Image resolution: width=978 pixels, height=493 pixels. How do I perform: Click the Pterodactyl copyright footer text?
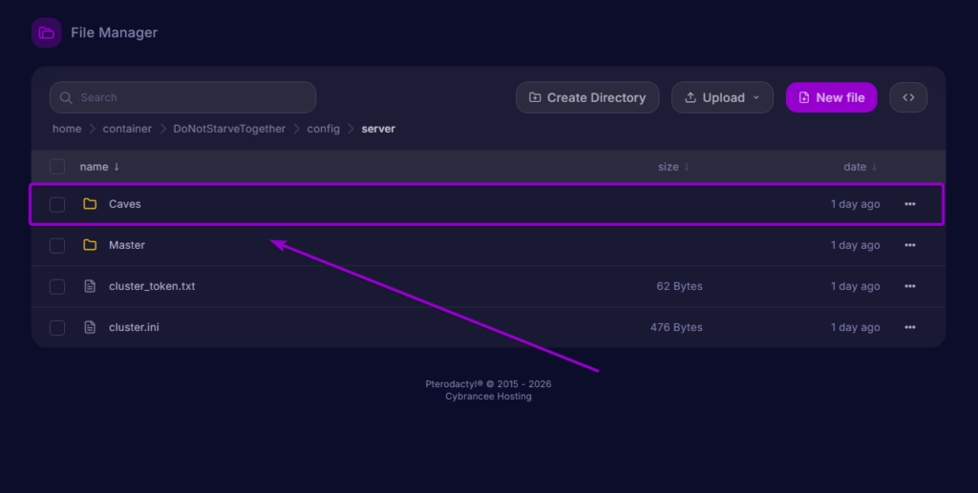[488, 384]
